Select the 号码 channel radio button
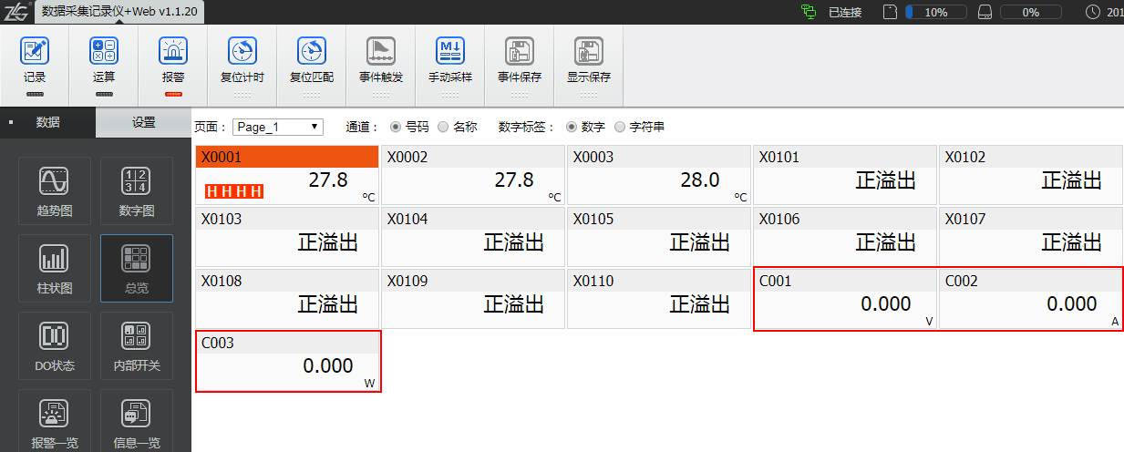Screen dimensions: 1124x452 [x=396, y=127]
